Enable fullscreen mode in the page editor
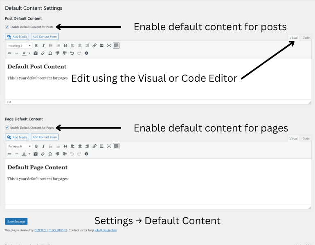Viewport: 315px width, 245px height. click(x=109, y=146)
